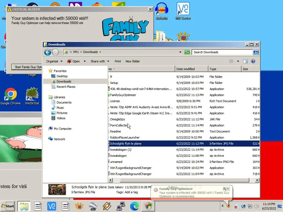
Task: Open recent pages dropdown beside Forward
Action: click(61, 52)
